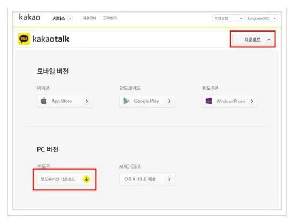Open the OS X 10.8 이상 link
The image size is (294, 222).
tap(147, 179)
